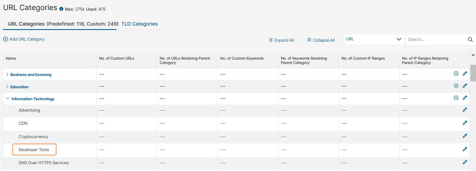Click the Expand All button
The height and width of the screenshot is (171, 476).
click(x=281, y=40)
